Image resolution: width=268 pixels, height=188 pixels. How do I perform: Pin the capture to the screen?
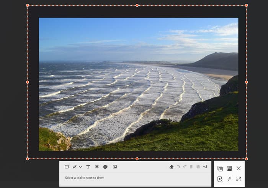click(x=229, y=179)
